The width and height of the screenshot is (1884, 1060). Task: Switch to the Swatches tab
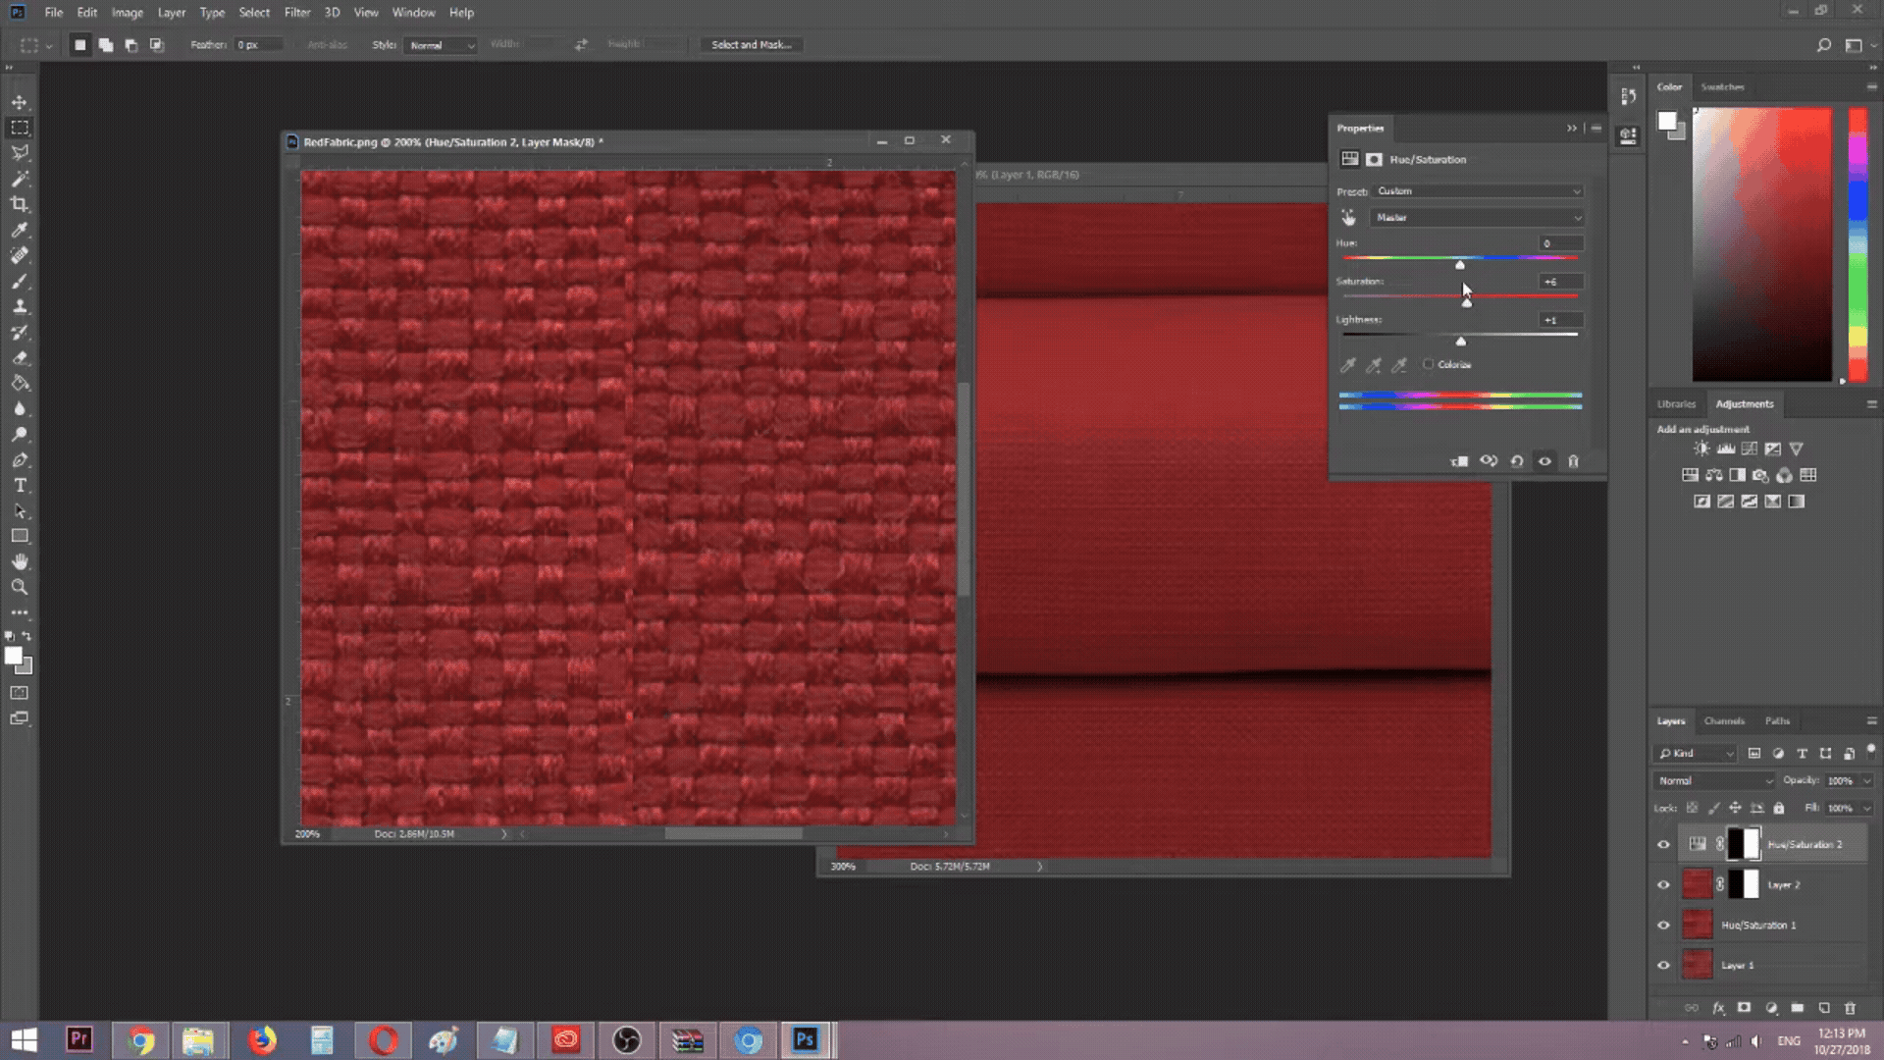click(1722, 87)
